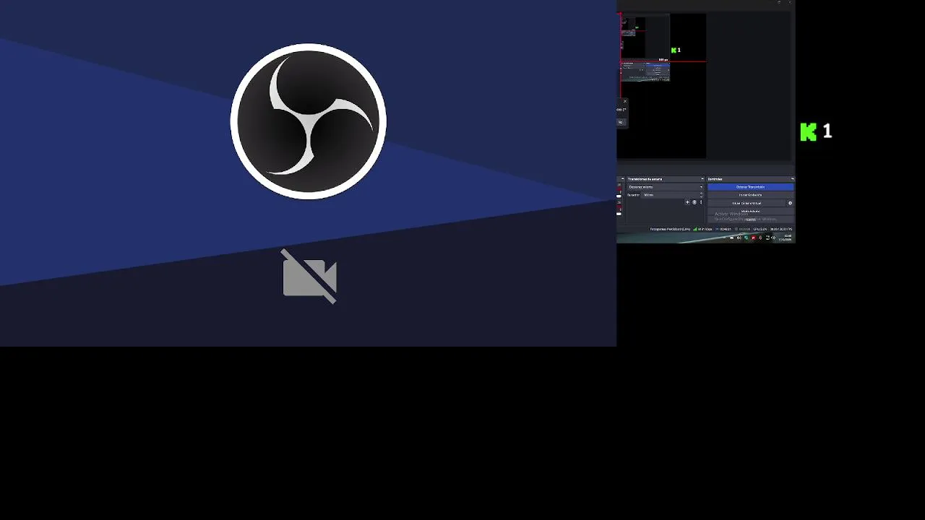Add a scene transition with plus icon
Image resolution: width=925 pixels, height=520 pixels.
point(687,202)
